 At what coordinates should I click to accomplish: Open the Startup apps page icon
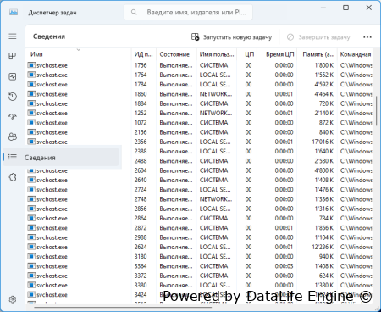(13, 117)
